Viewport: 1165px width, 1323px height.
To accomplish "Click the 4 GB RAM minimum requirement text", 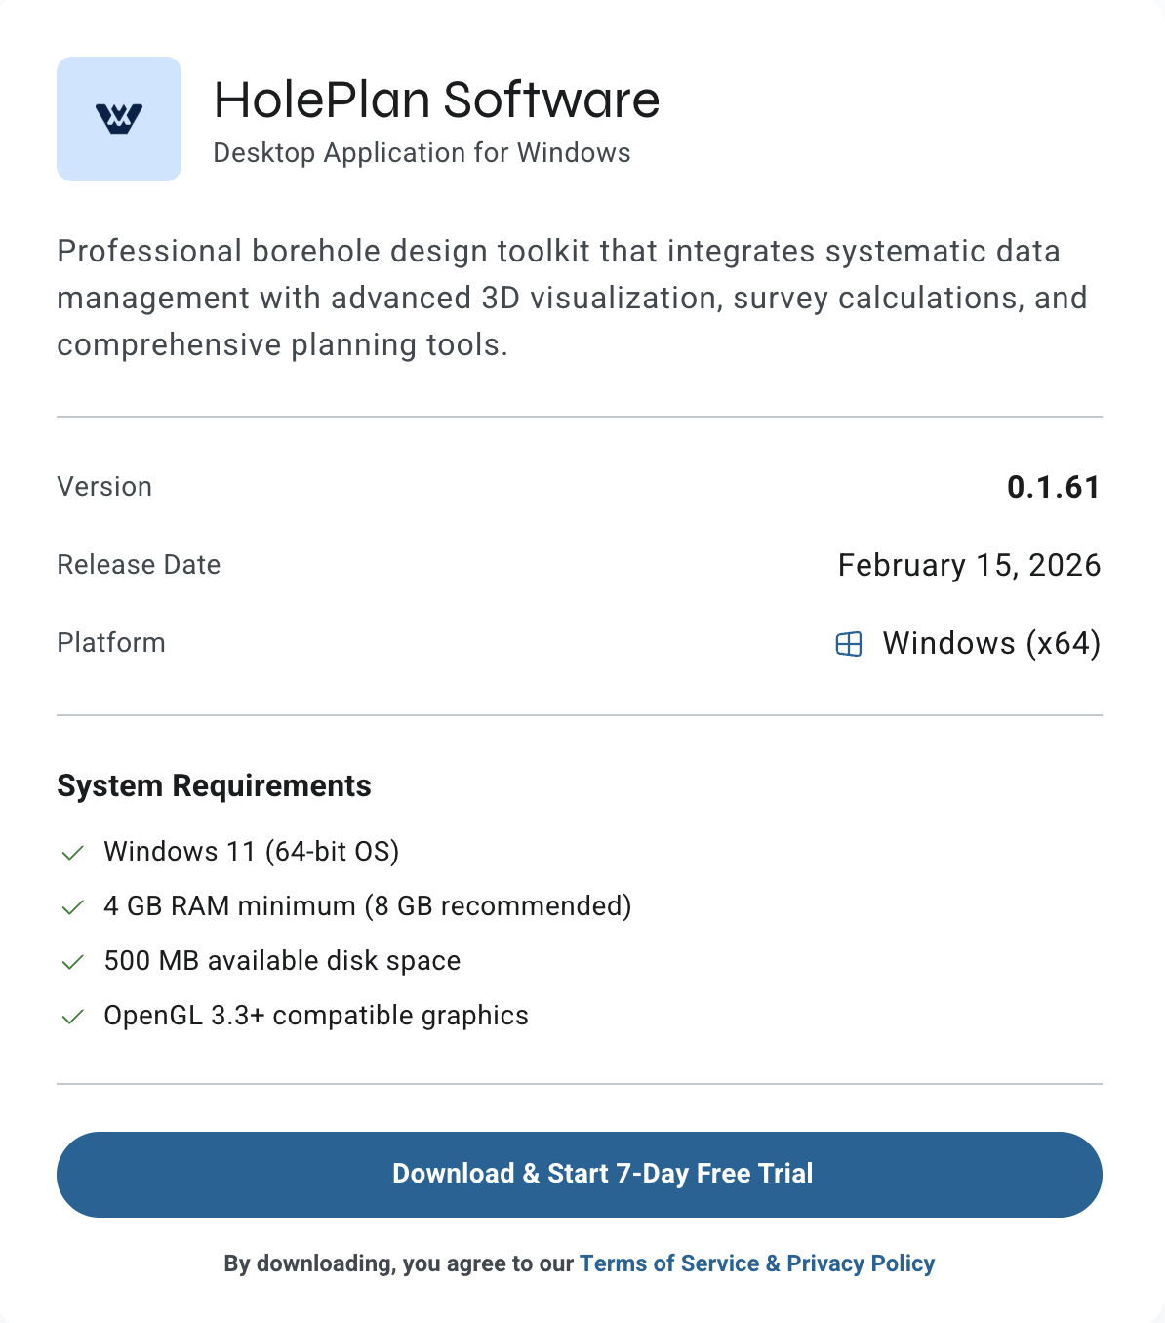I will click(367, 906).
